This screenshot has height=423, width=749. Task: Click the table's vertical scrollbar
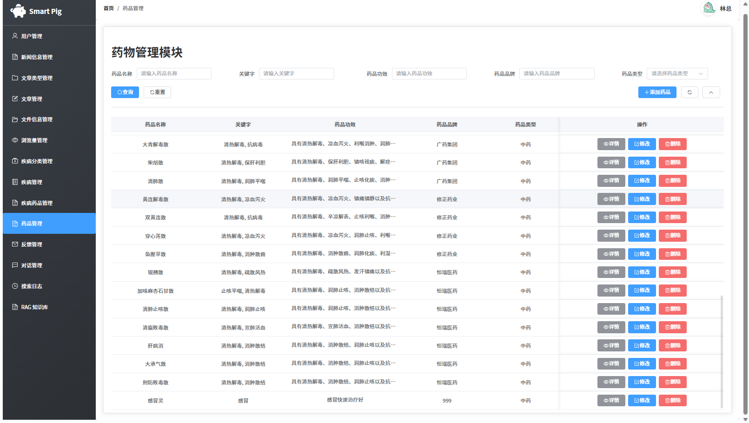[x=722, y=351]
